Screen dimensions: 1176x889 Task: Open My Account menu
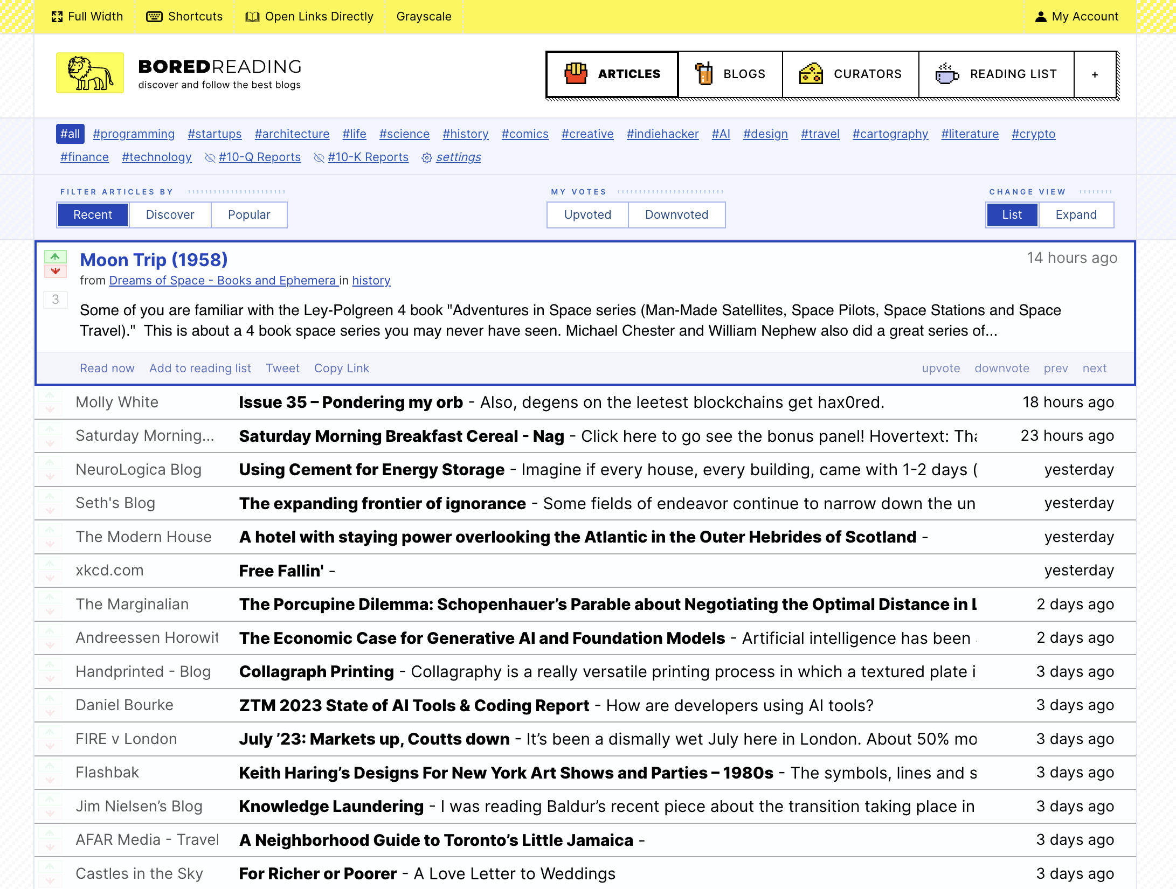click(x=1077, y=17)
